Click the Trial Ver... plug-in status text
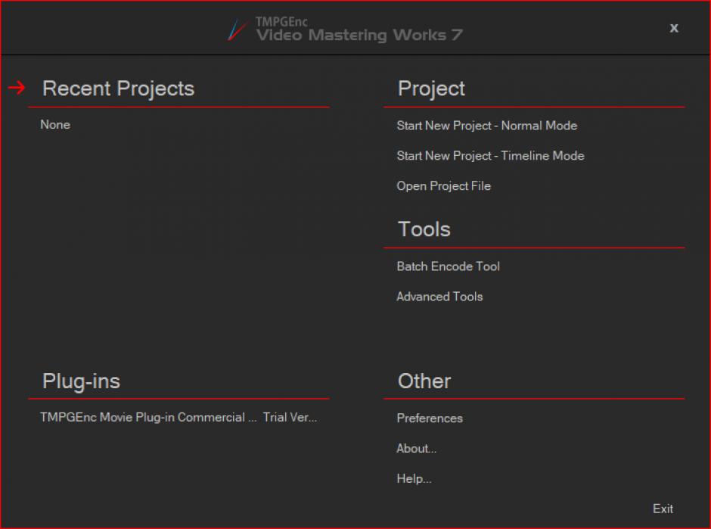Viewport: 711px width, 529px height. point(290,418)
